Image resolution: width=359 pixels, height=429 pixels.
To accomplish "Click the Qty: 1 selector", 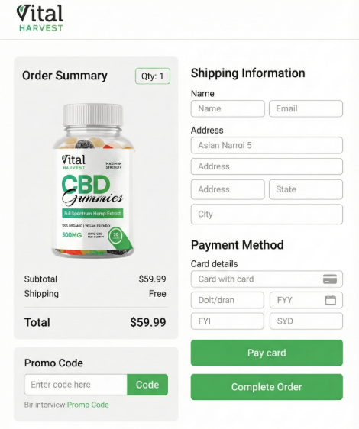I will tap(153, 76).
